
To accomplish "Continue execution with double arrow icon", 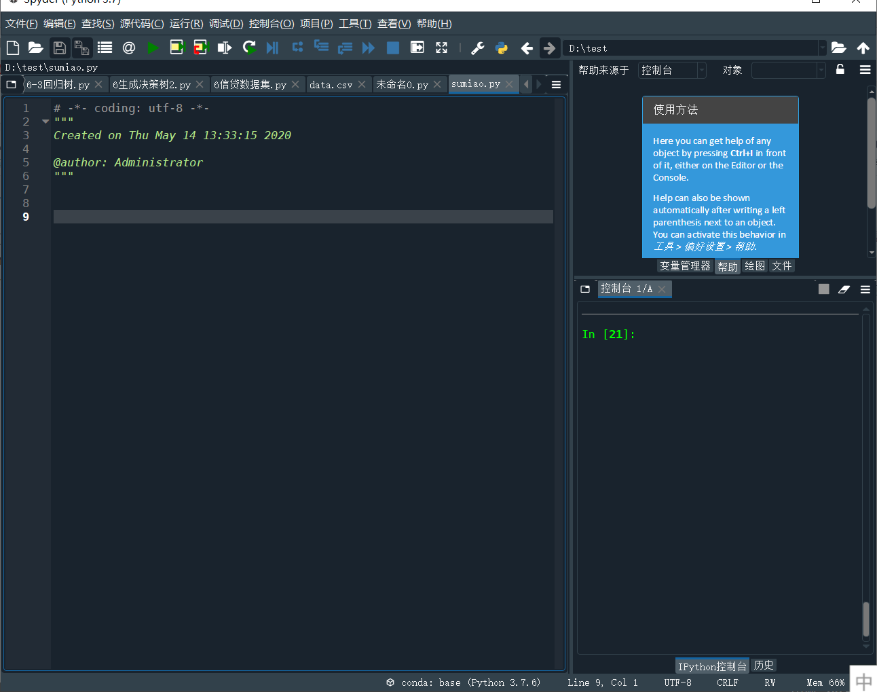I will coord(369,48).
